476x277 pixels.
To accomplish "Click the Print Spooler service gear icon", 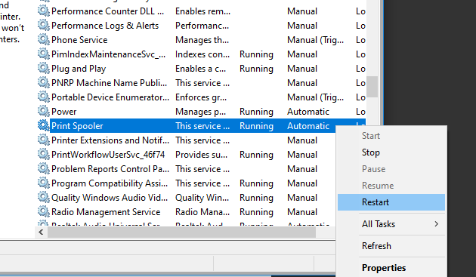I will [x=43, y=125].
